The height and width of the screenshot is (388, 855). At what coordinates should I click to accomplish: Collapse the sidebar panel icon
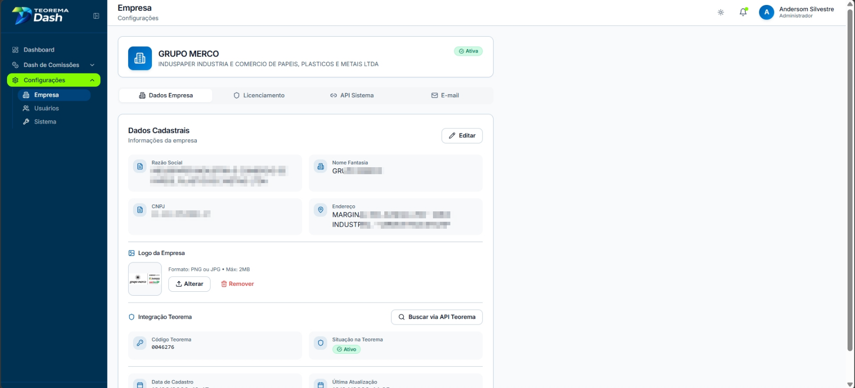(96, 16)
